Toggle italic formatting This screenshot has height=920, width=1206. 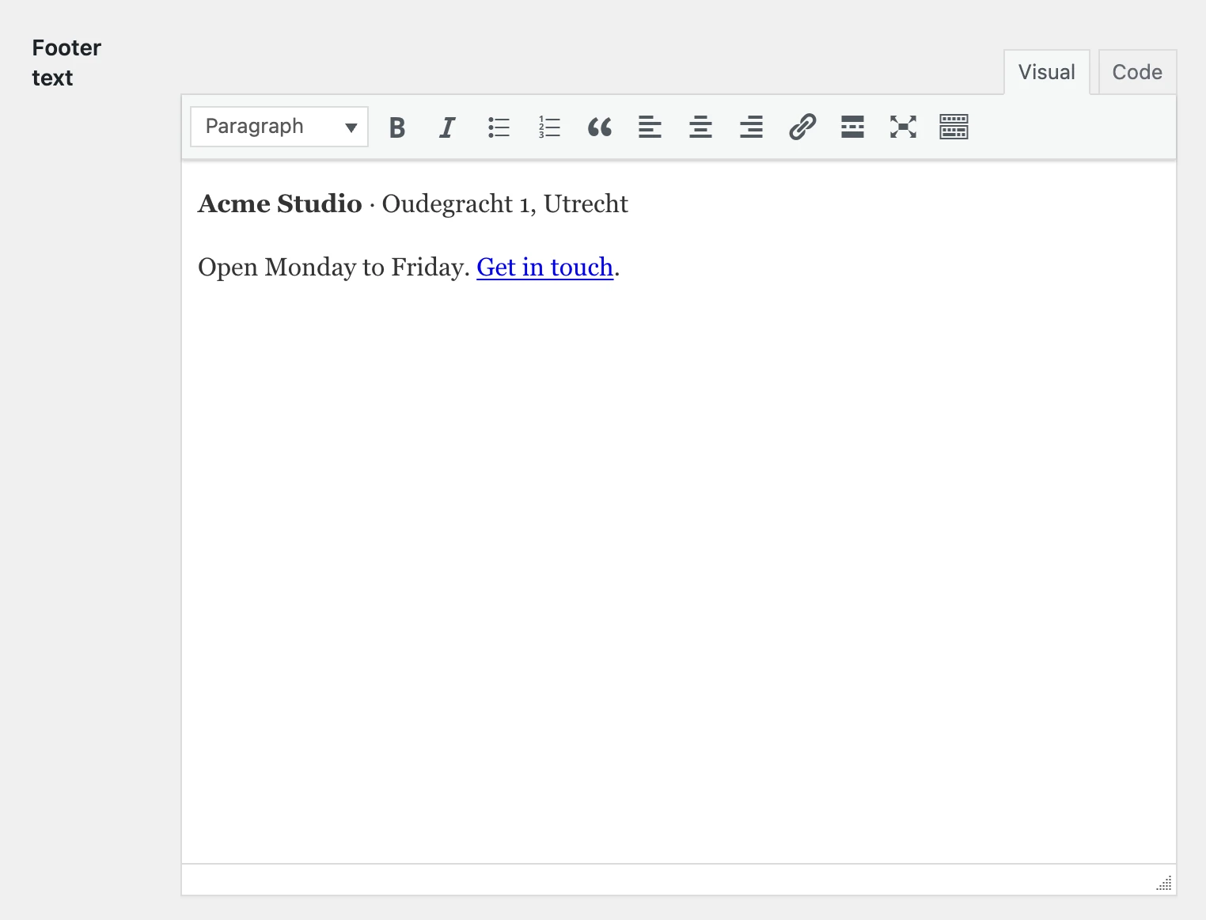(x=448, y=127)
